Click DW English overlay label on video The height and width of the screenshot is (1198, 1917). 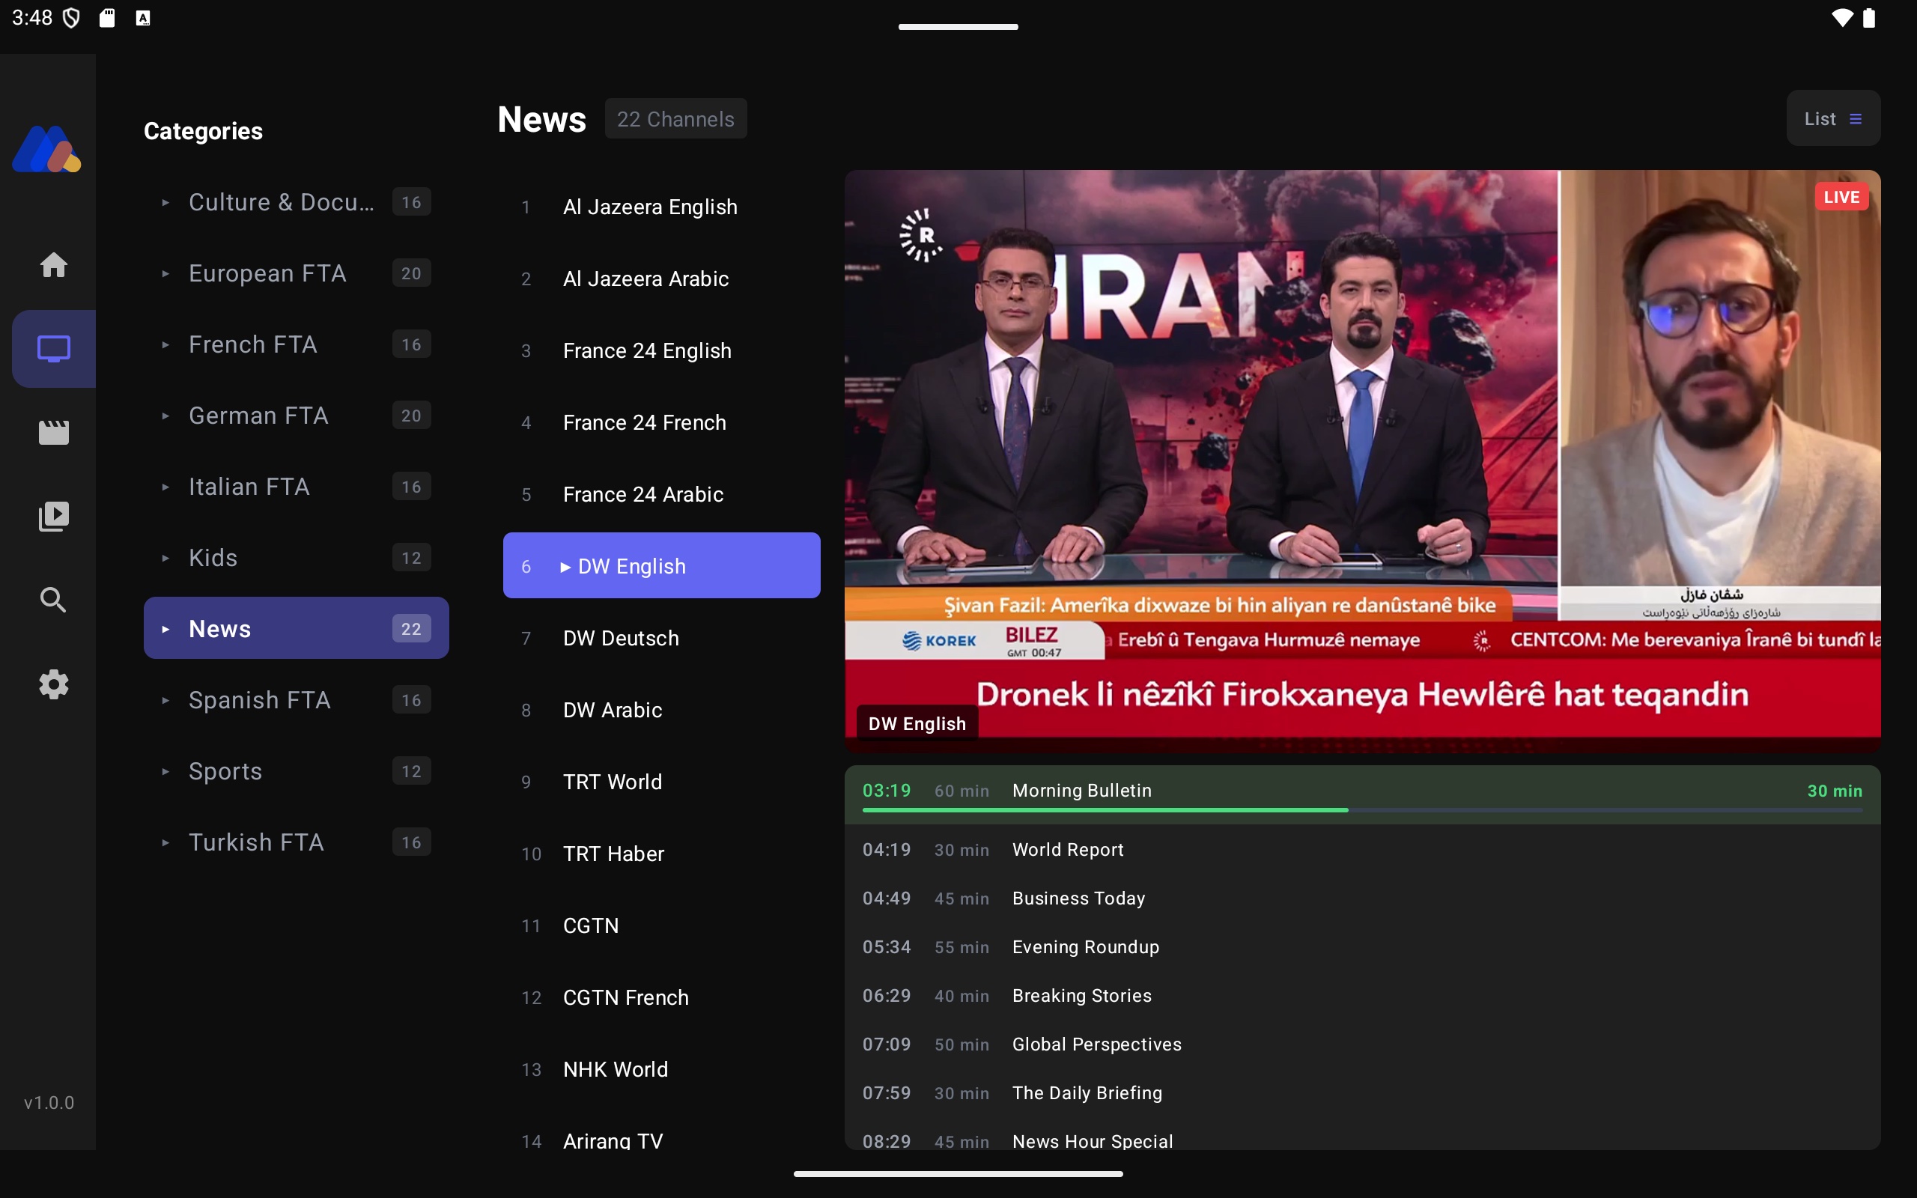click(917, 723)
